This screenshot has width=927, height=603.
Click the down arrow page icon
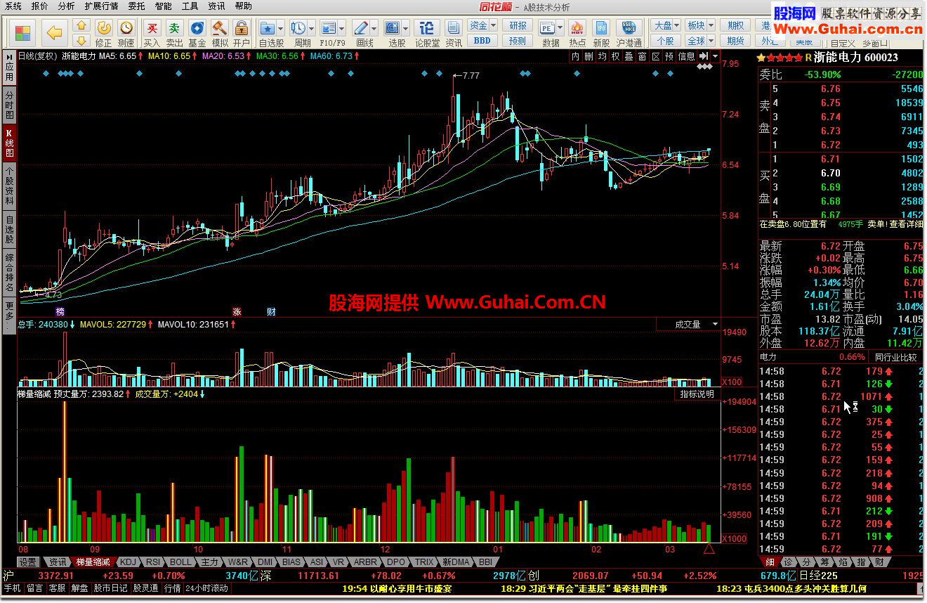point(81,41)
